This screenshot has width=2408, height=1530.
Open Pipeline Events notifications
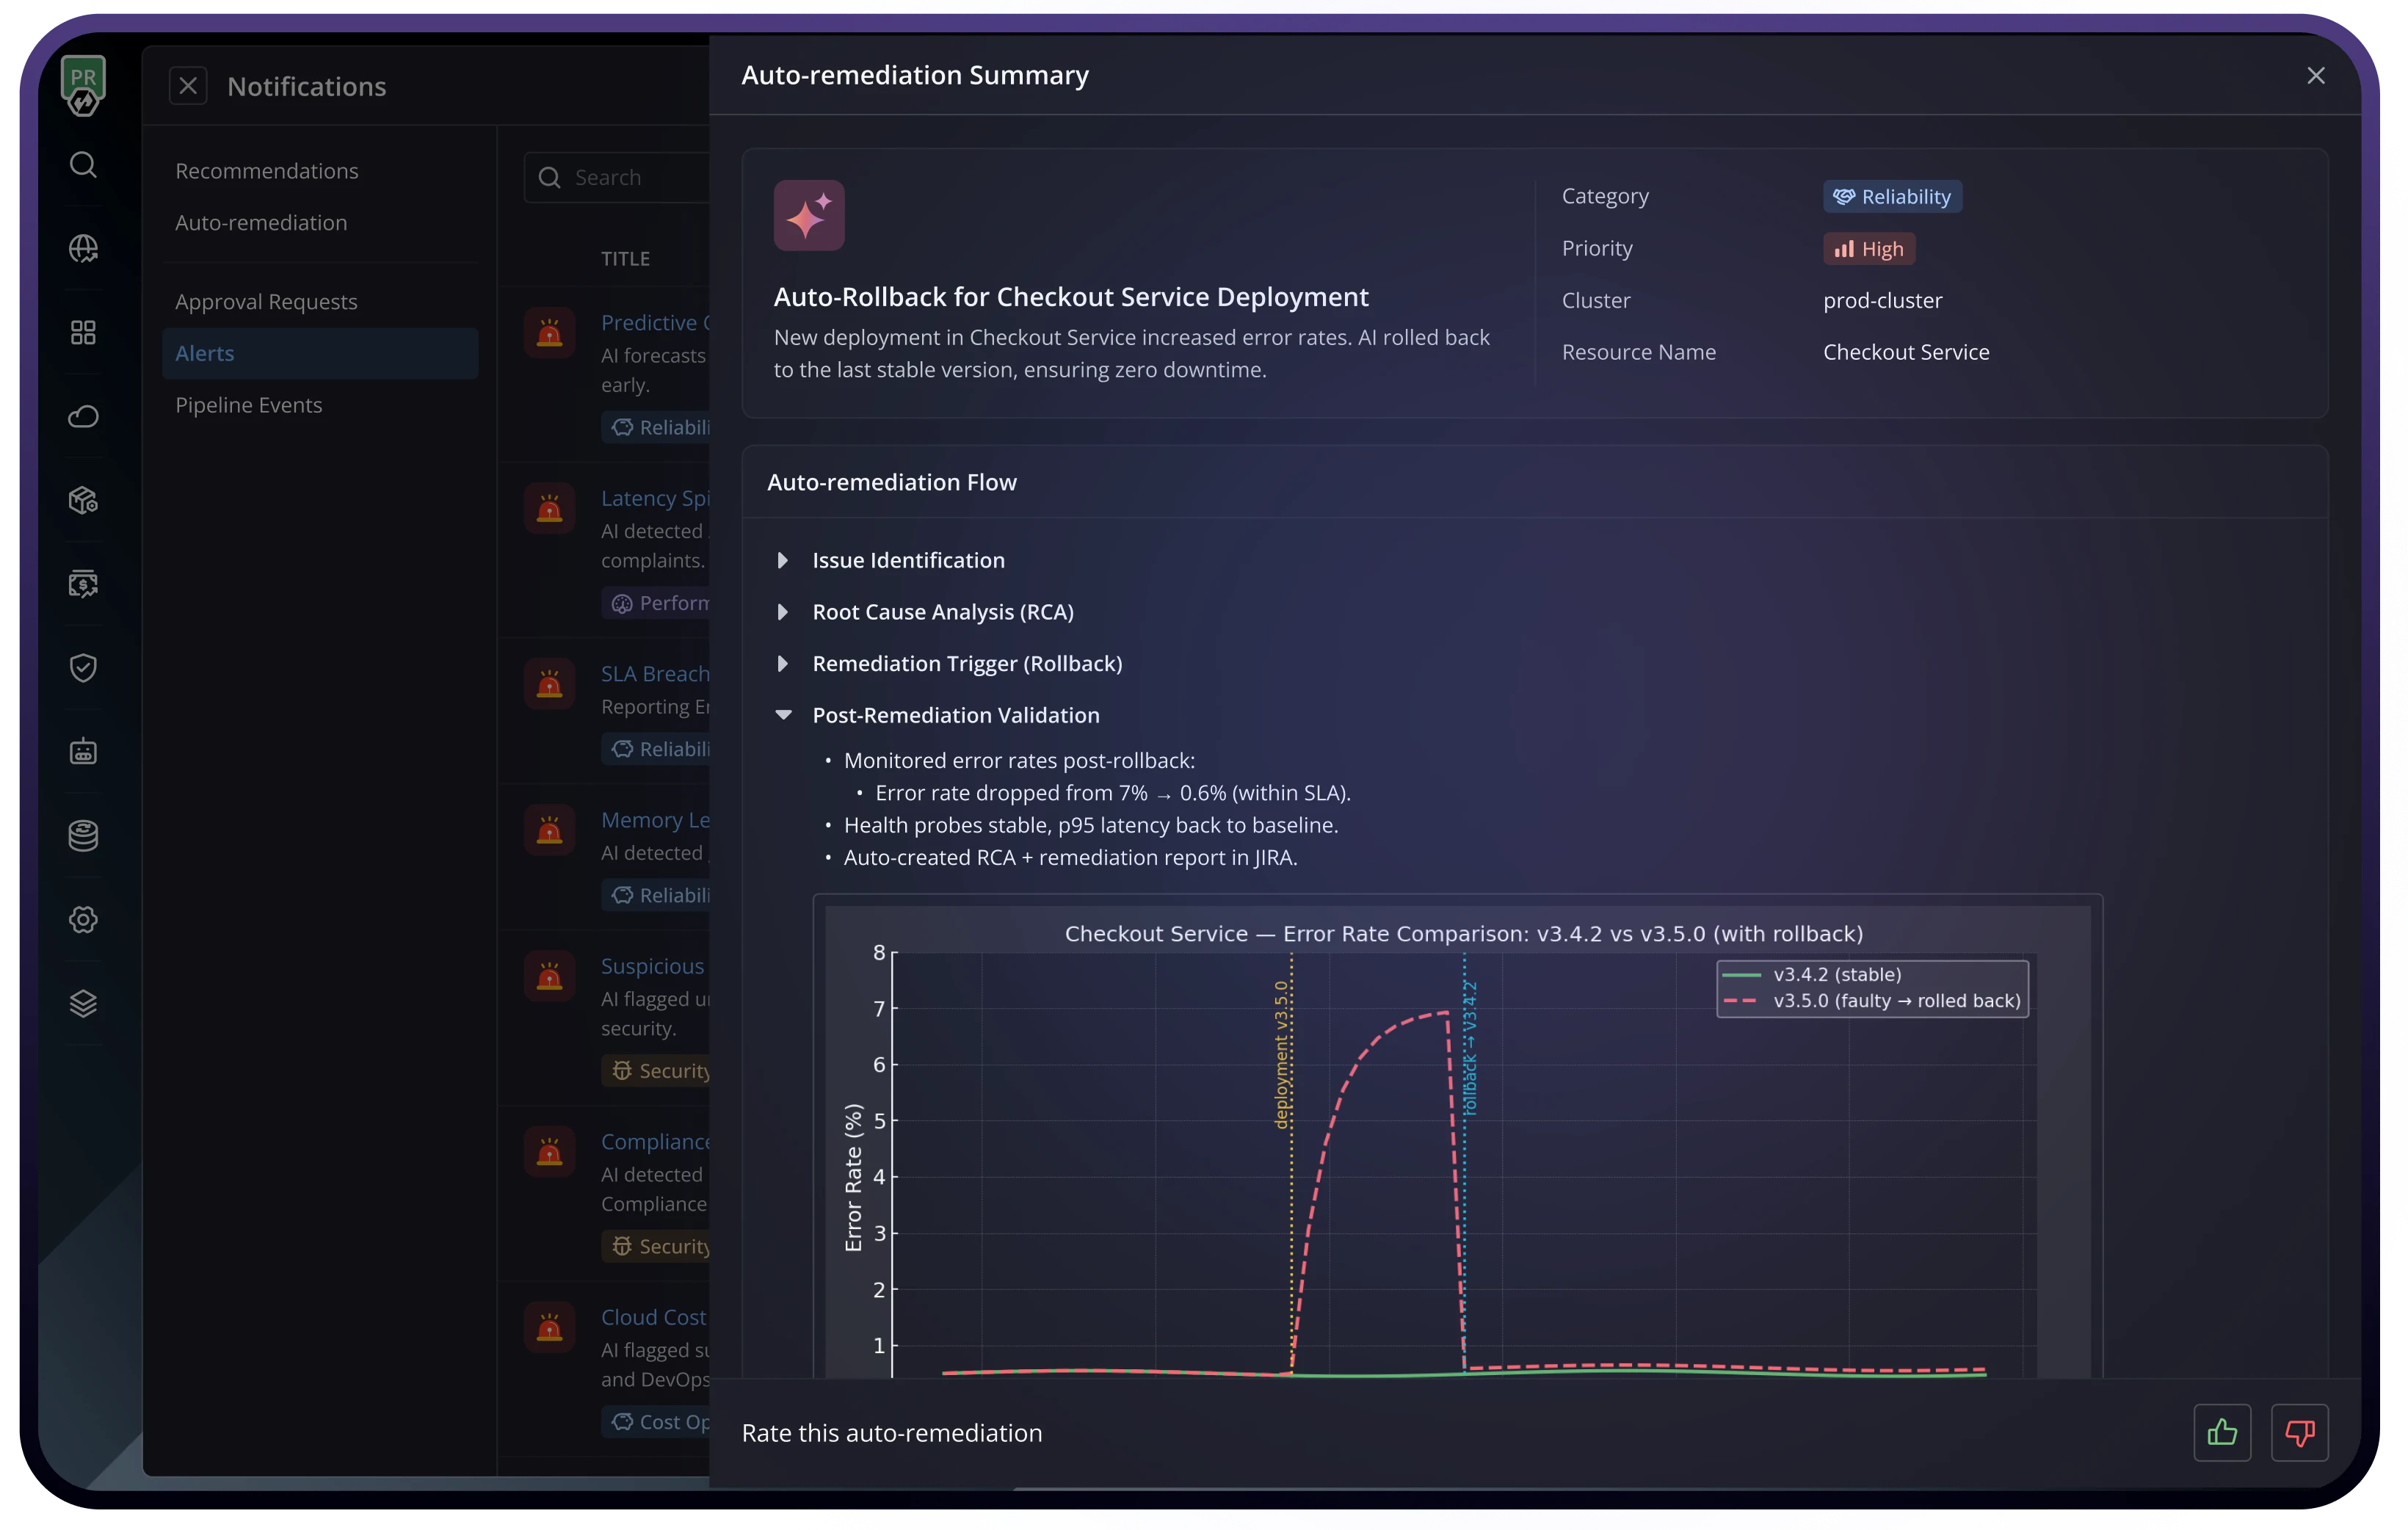tap(248, 405)
